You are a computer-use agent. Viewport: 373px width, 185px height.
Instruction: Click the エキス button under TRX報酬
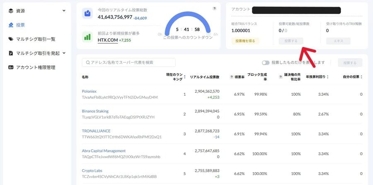click(338, 41)
